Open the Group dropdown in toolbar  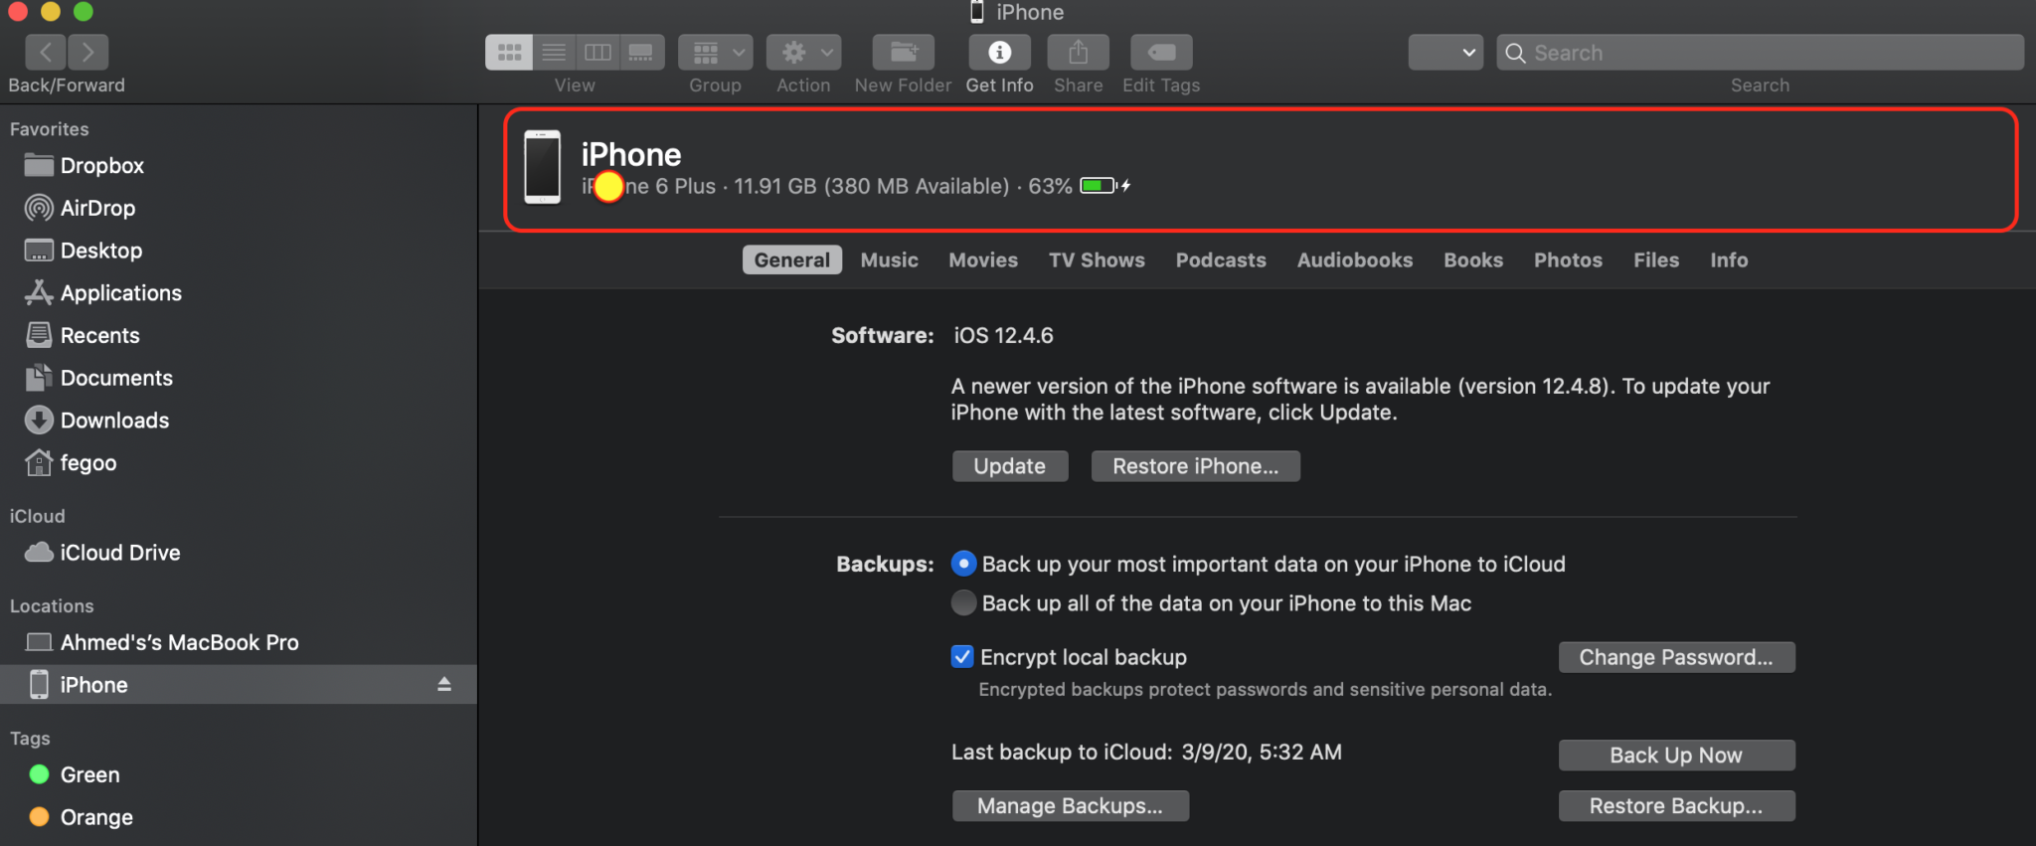pos(716,52)
